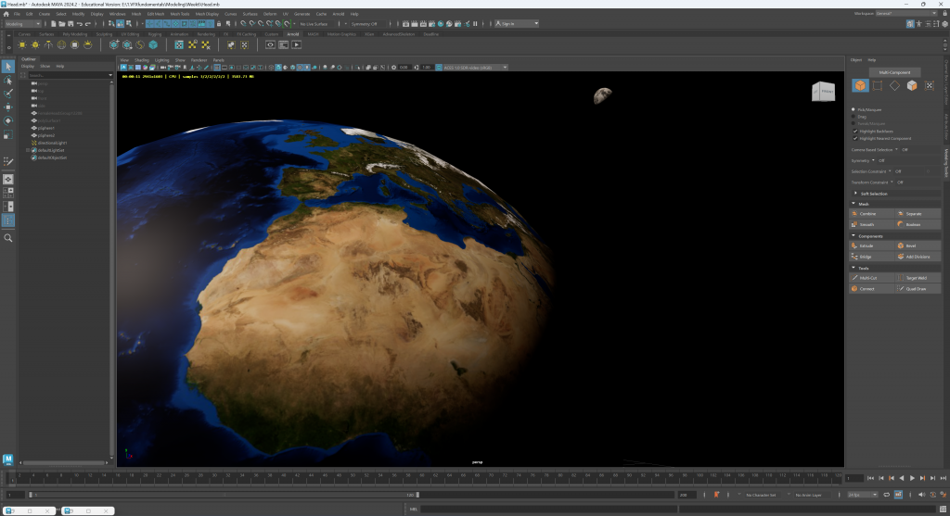Viewport: 950px width, 516px height.
Task: Open Camera Based Selection dropdown
Action: tap(897, 149)
